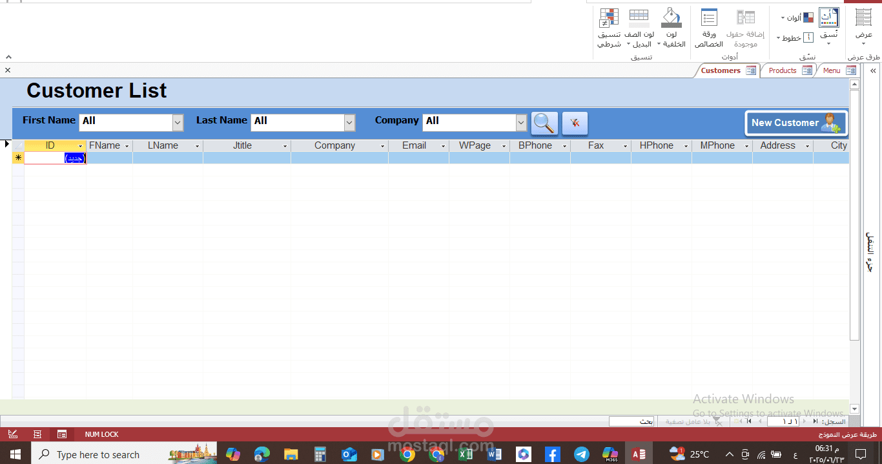The image size is (882, 464).
Task: Click the new record ID cell (جديد)
Action: pos(55,158)
